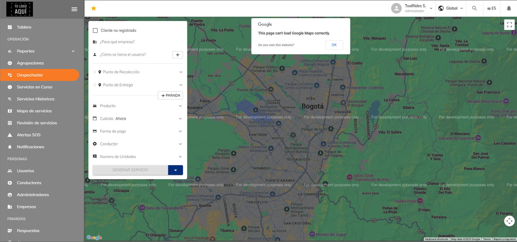Click the GENERAR SERVICIO button
517x242 pixels.
(x=130, y=170)
